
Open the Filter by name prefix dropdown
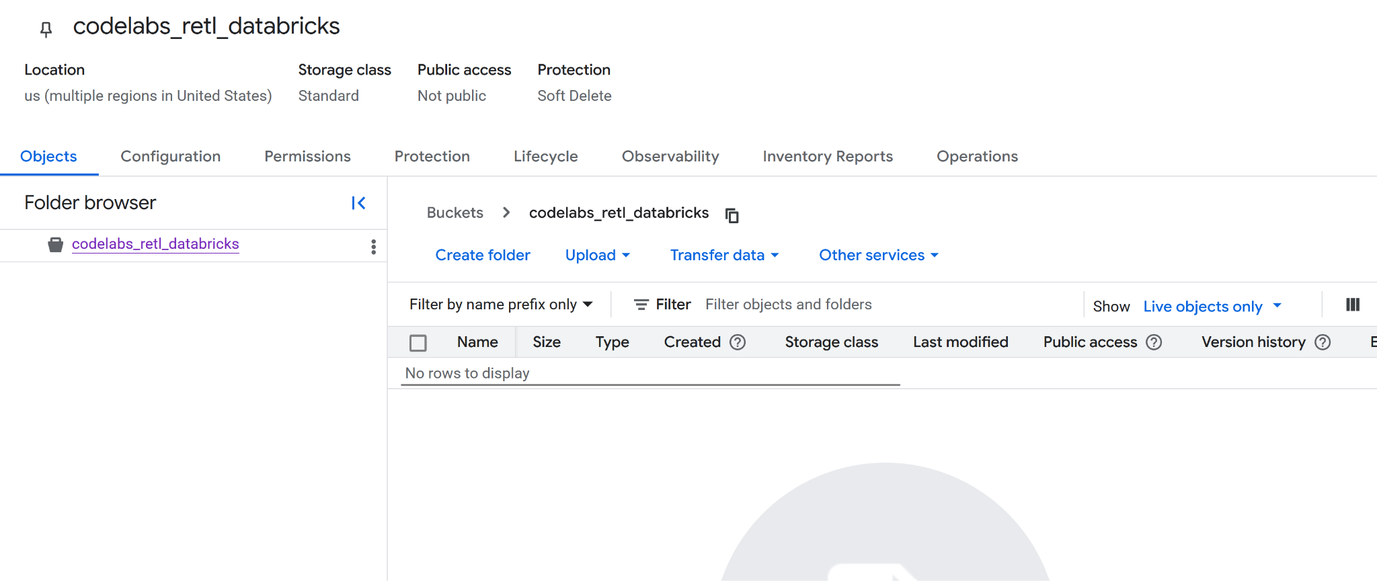click(x=501, y=305)
